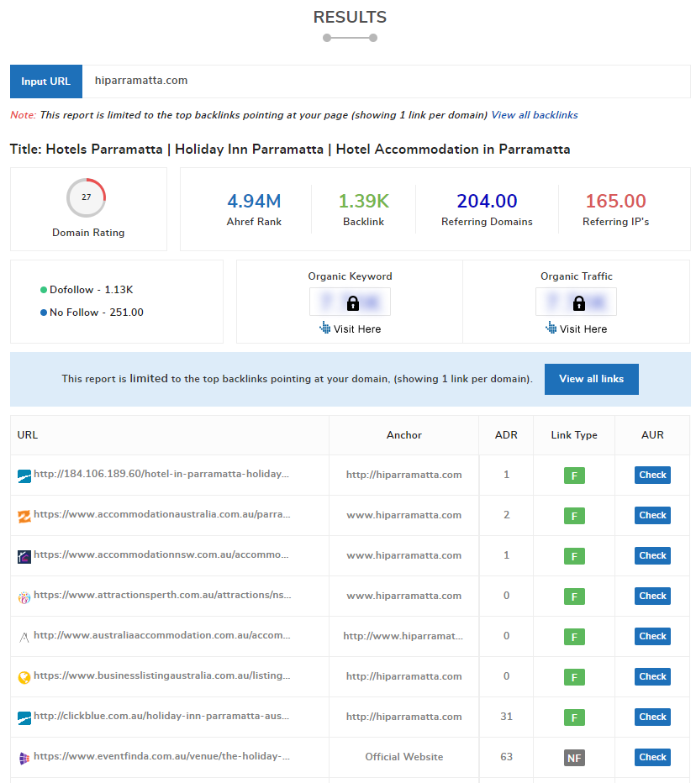
Task: Click favicon of 184.106.189.60 row
Action: 24,476
